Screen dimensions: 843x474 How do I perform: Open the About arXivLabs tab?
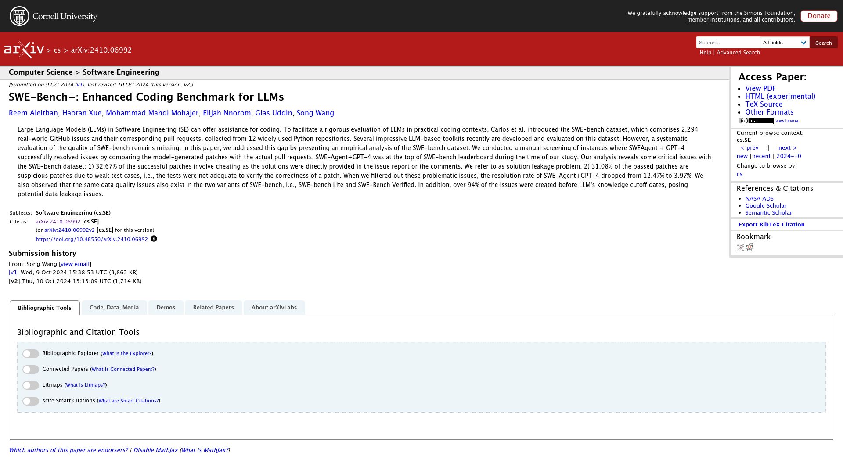coord(274,308)
